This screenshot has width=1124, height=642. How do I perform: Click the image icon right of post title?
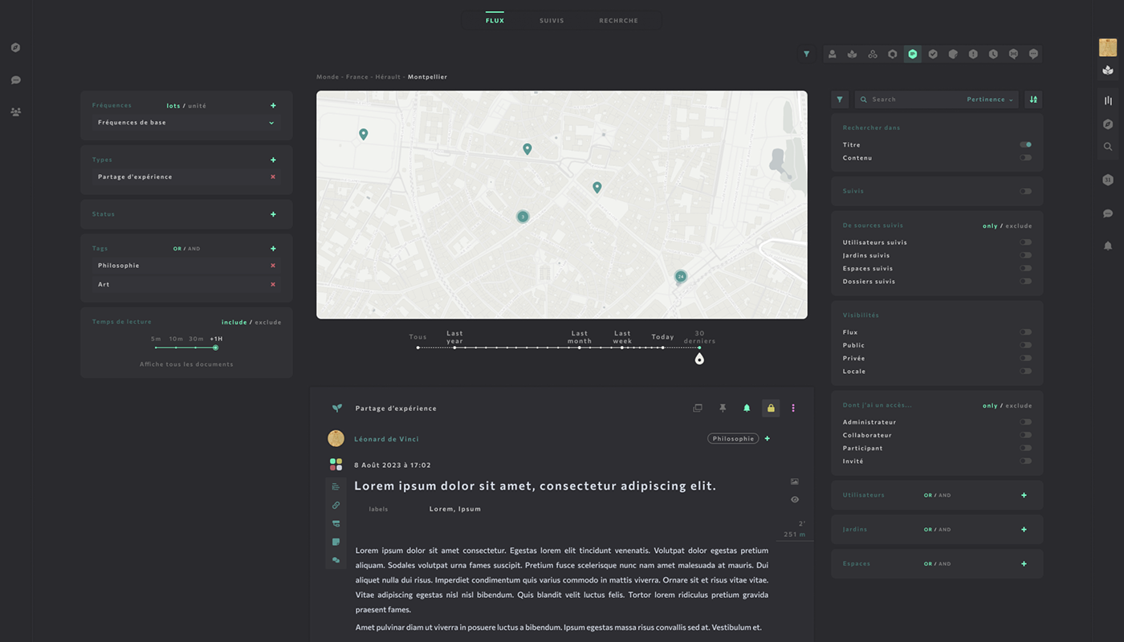[x=795, y=481]
